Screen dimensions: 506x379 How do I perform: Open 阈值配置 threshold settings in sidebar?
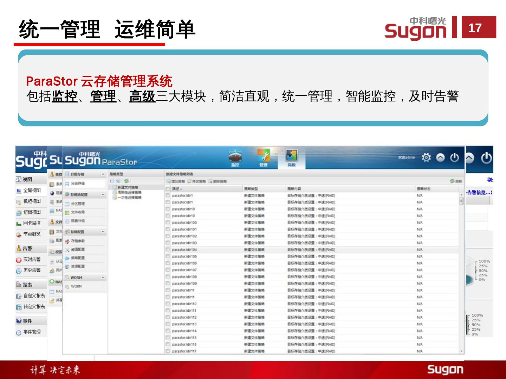tap(78, 250)
